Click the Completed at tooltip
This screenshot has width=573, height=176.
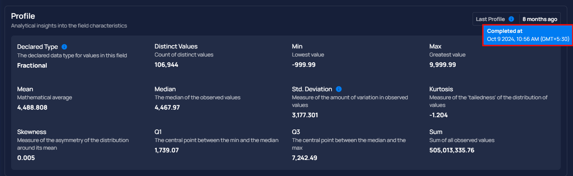point(528,35)
